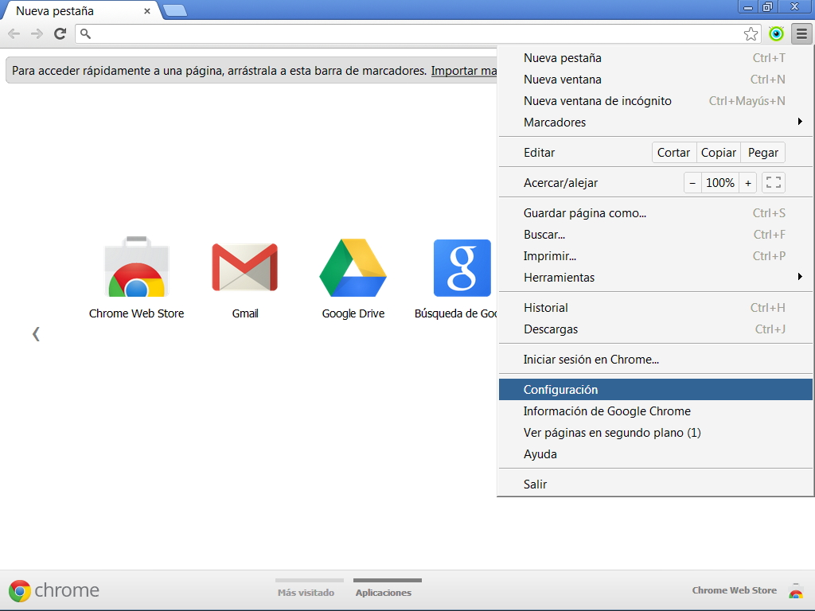Screen dimensions: 815x611
Task: Open the Google Drive app icon
Action: [353, 267]
